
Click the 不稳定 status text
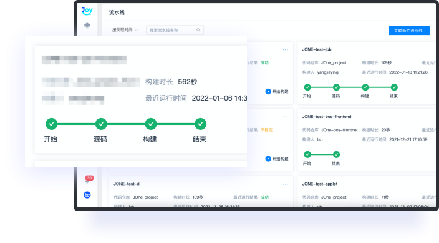tap(266, 130)
